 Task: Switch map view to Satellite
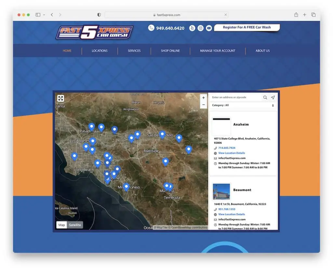(75, 225)
